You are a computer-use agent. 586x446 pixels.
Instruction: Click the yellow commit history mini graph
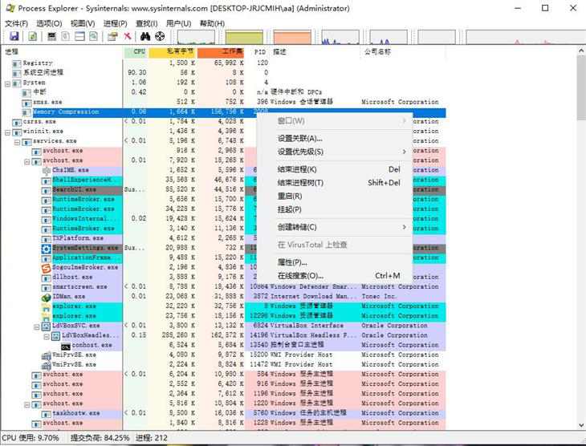244,37
